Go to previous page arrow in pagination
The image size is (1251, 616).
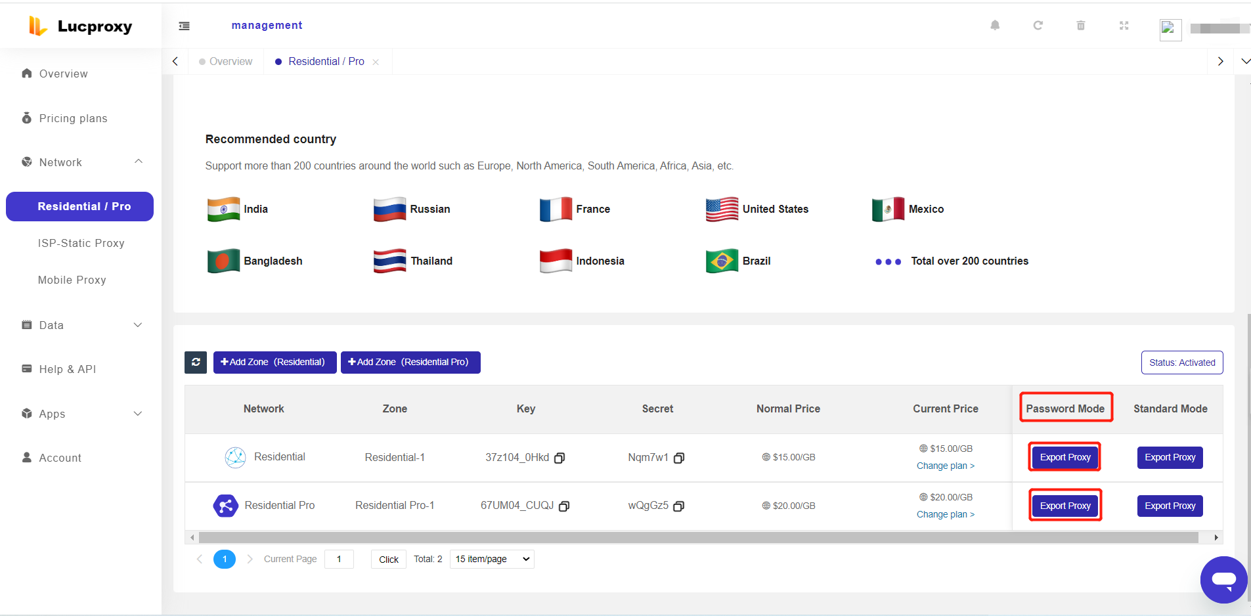pyautogui.click(x=200, y=559)
